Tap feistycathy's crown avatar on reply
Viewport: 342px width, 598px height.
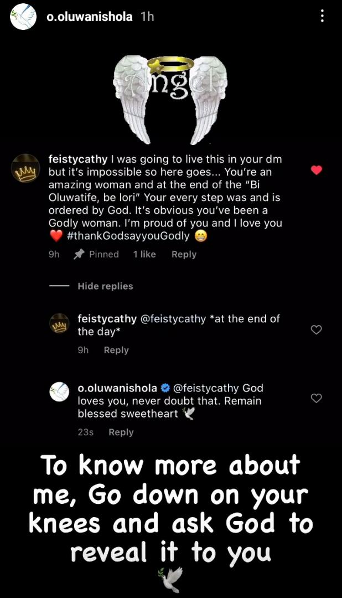[x=59, y=323]
